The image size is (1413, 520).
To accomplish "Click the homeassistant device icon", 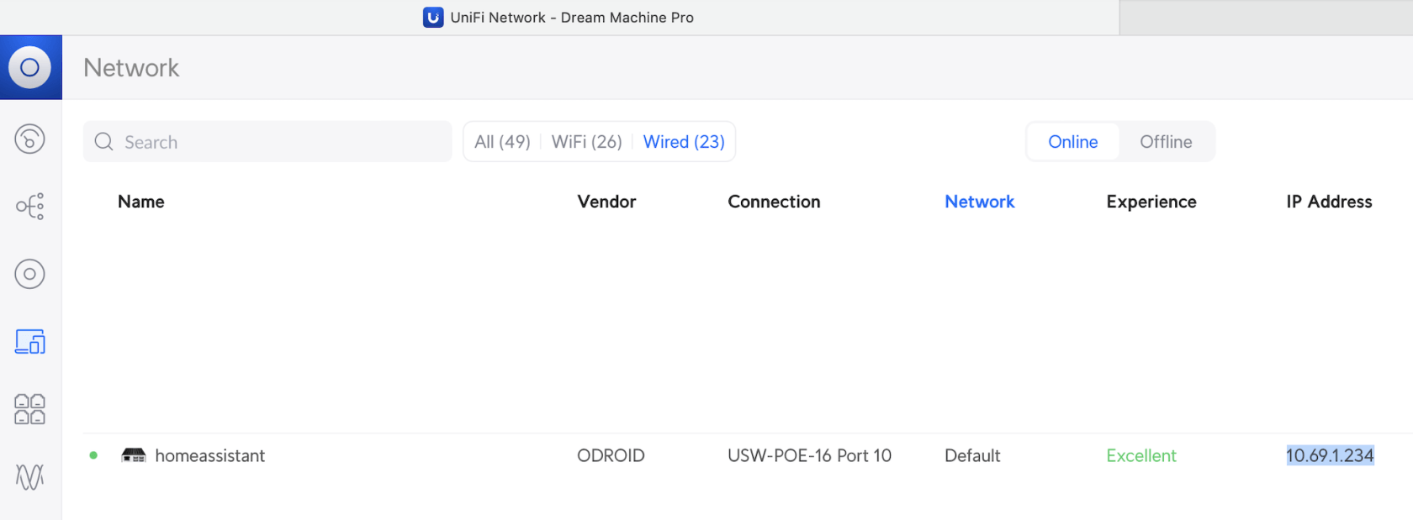I will [134, 455].
